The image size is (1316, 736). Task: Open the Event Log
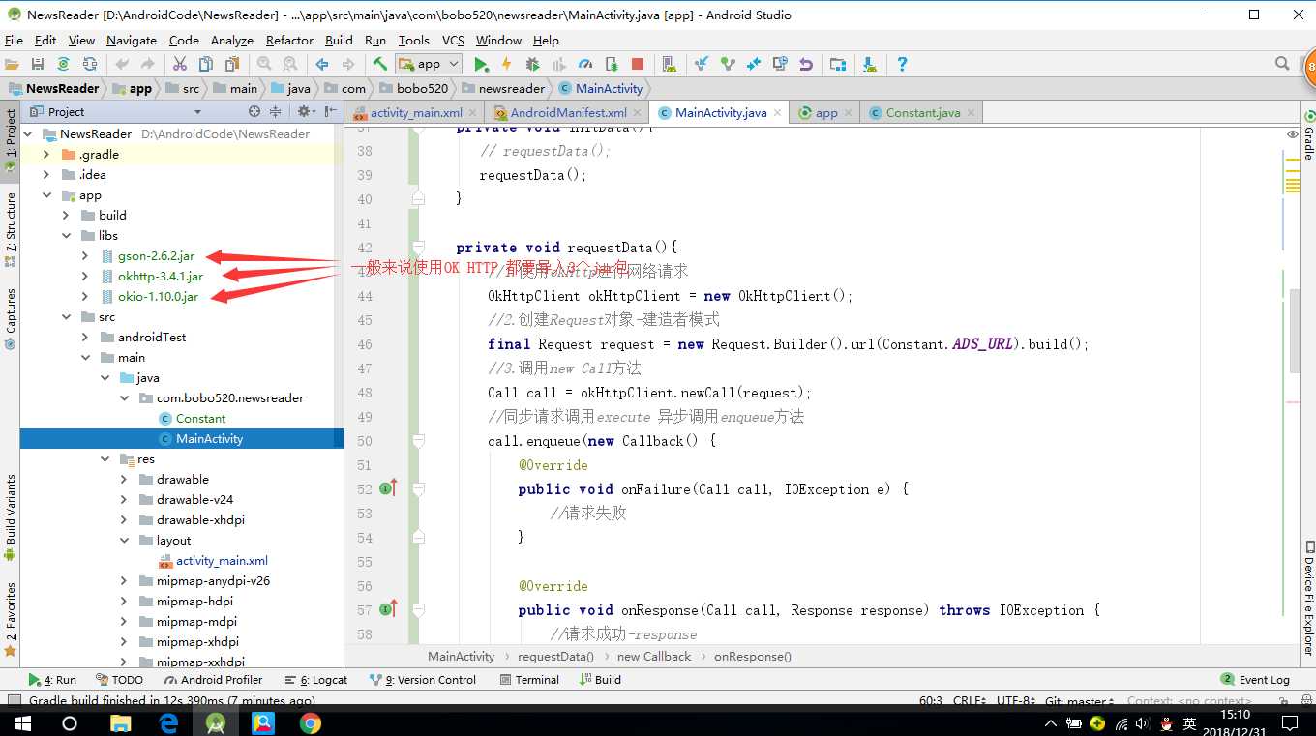tap(1255, 680)
